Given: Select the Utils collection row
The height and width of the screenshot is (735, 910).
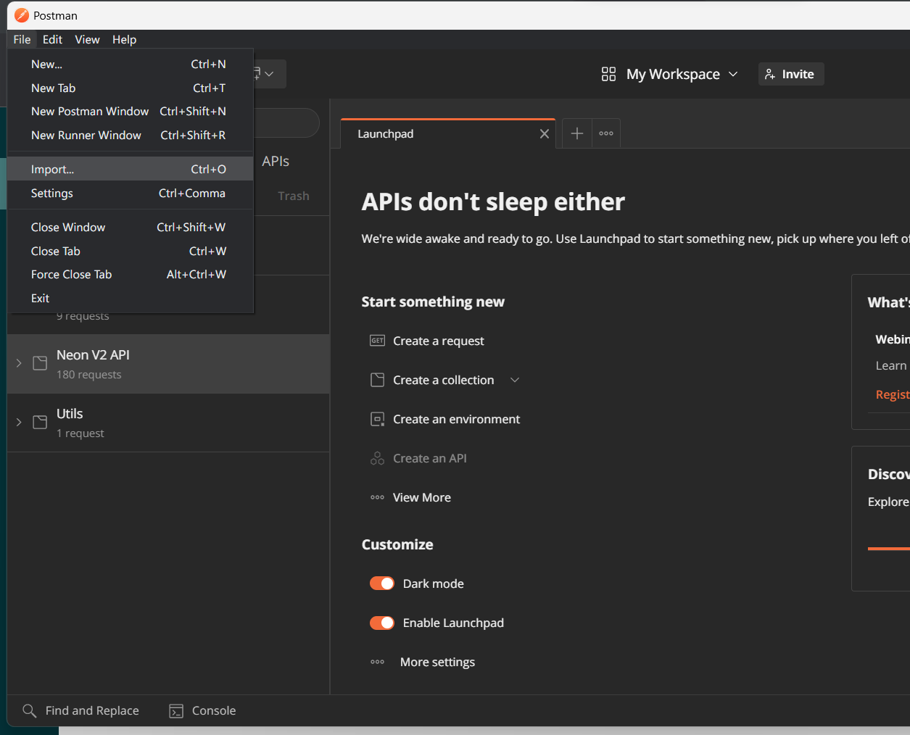Looking at the screenshot, I should click(x=168, y=423).
